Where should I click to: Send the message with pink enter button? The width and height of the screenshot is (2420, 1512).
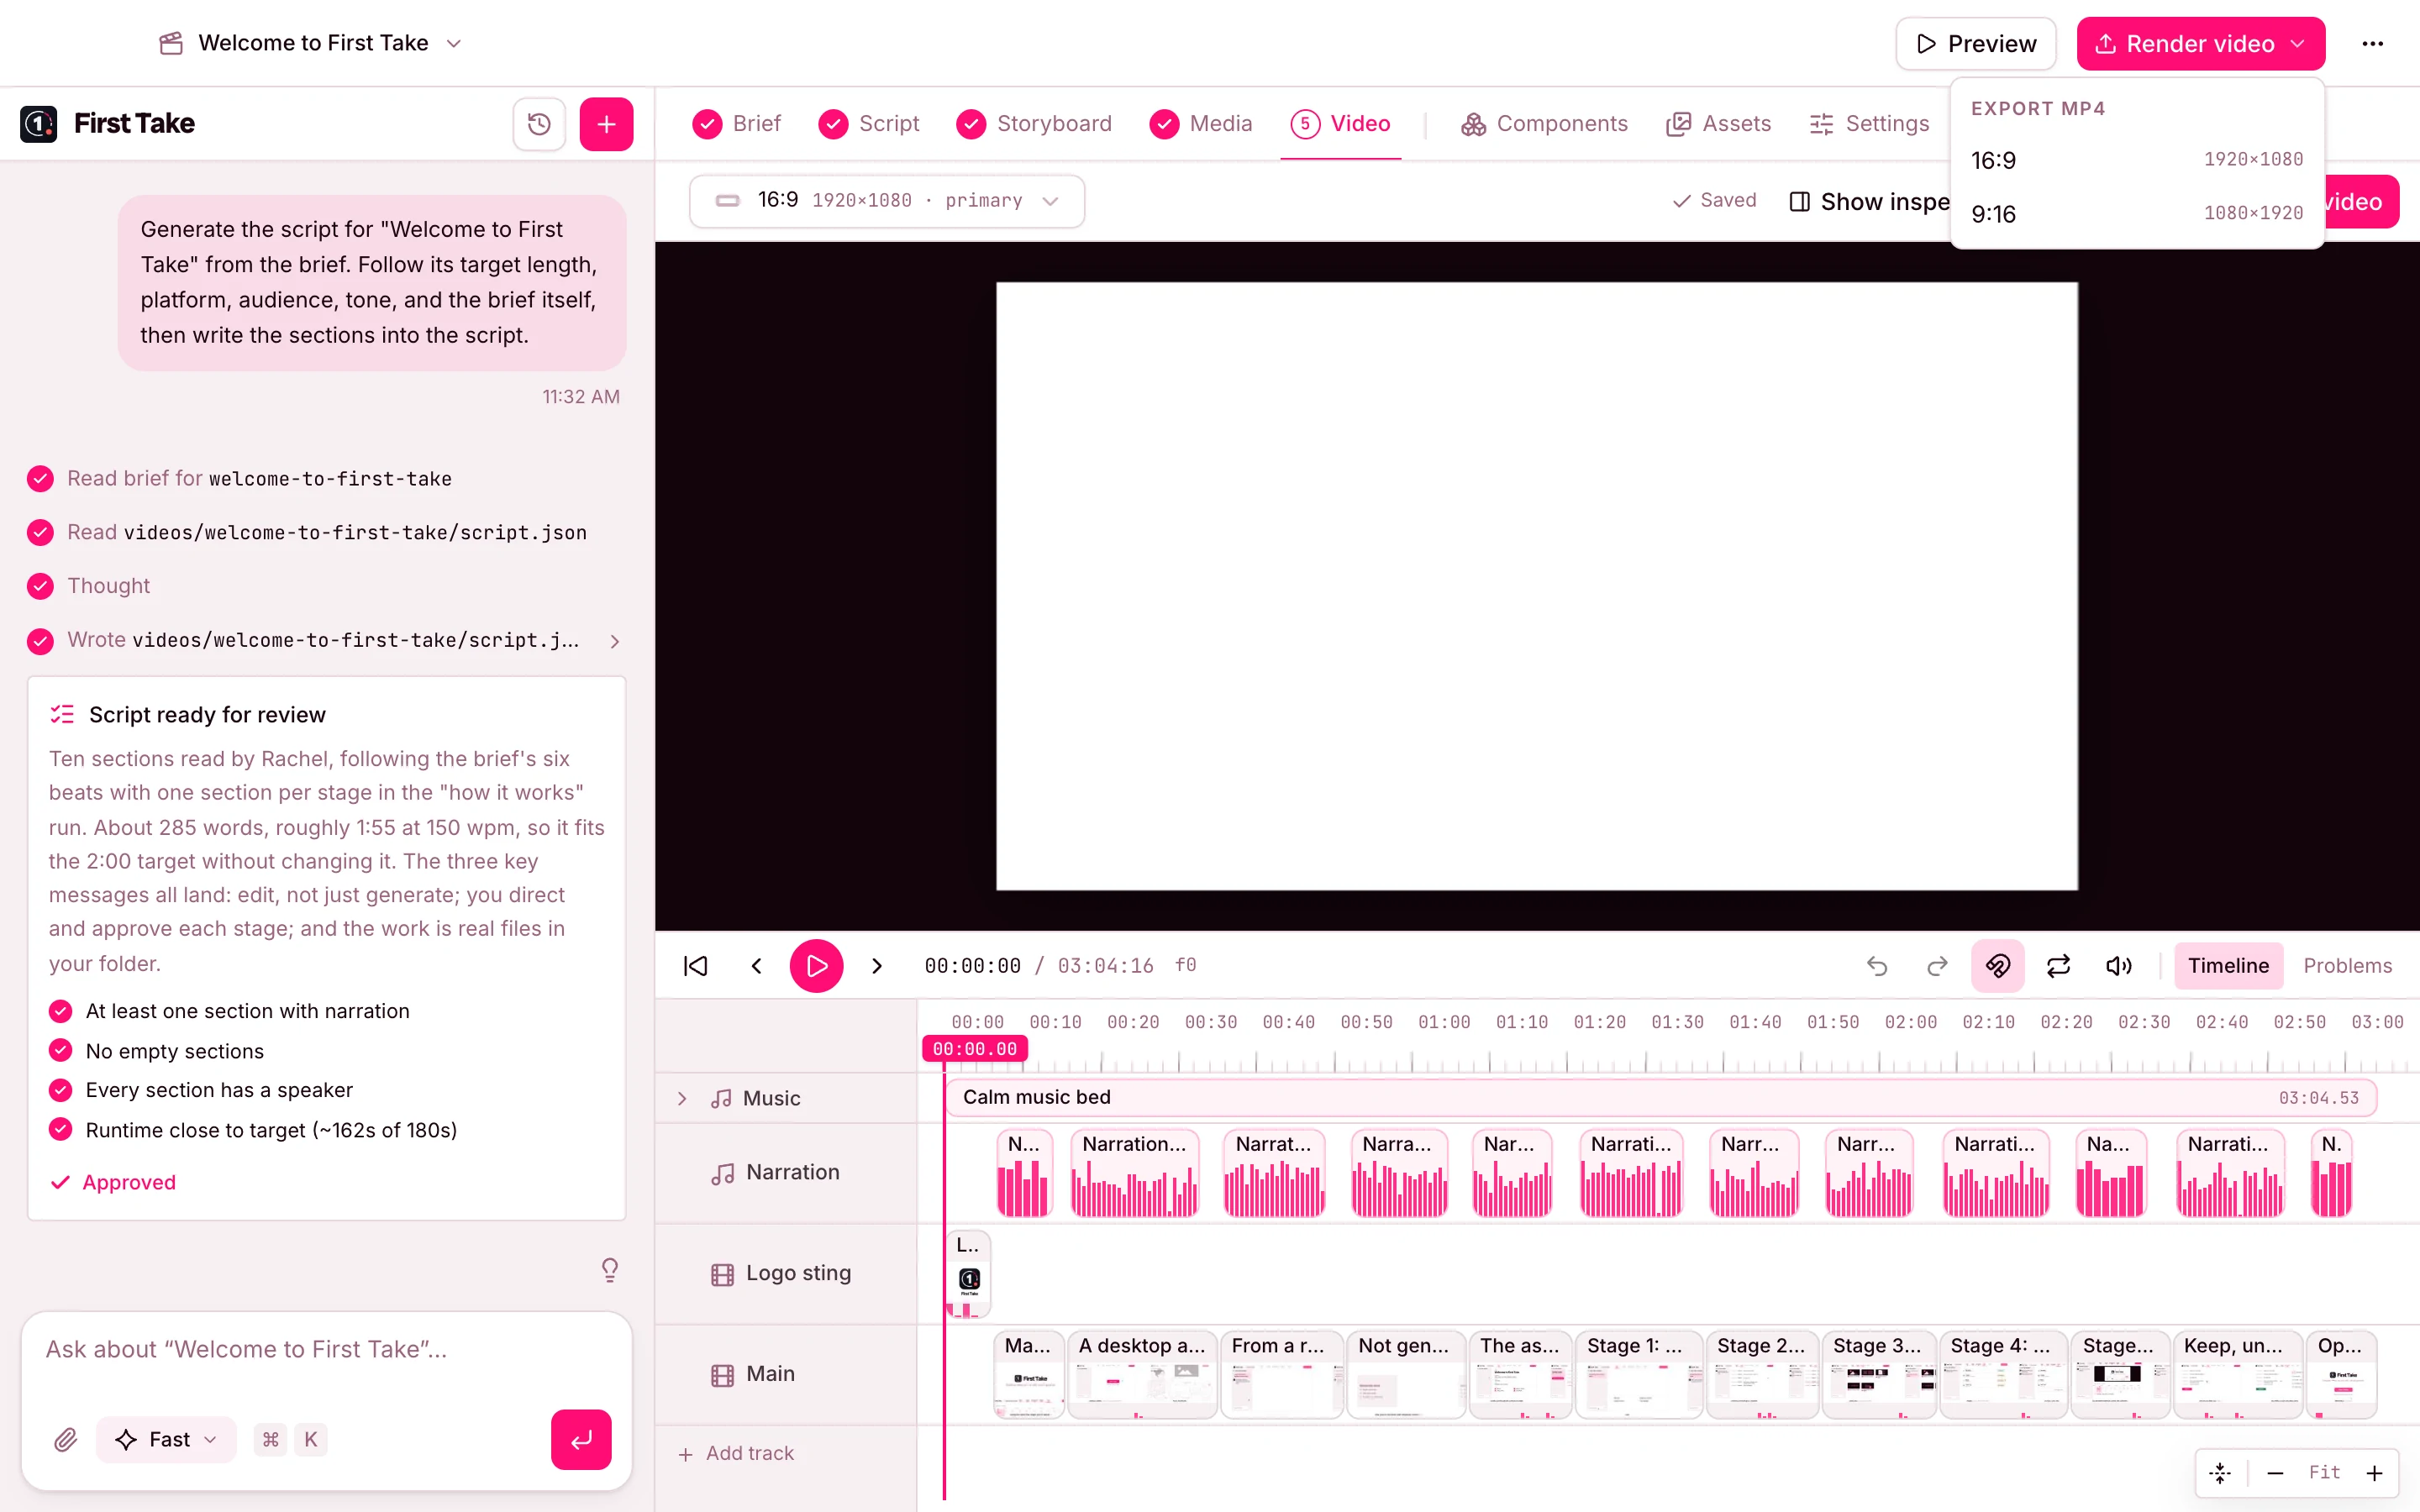[581, 1439]
